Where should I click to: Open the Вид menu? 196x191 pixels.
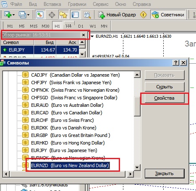(33, 4)
